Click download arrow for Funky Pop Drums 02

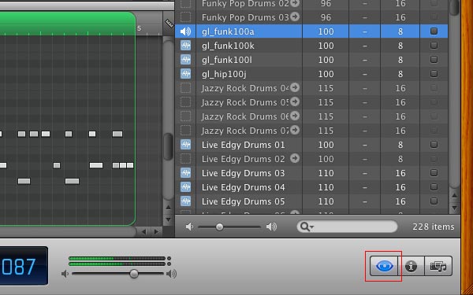click(x=295, y=3)
